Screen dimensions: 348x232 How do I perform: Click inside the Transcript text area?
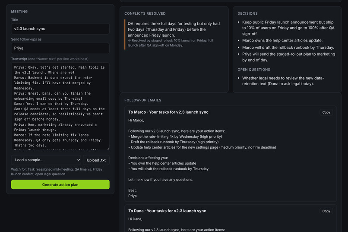(x=60, y=106)
